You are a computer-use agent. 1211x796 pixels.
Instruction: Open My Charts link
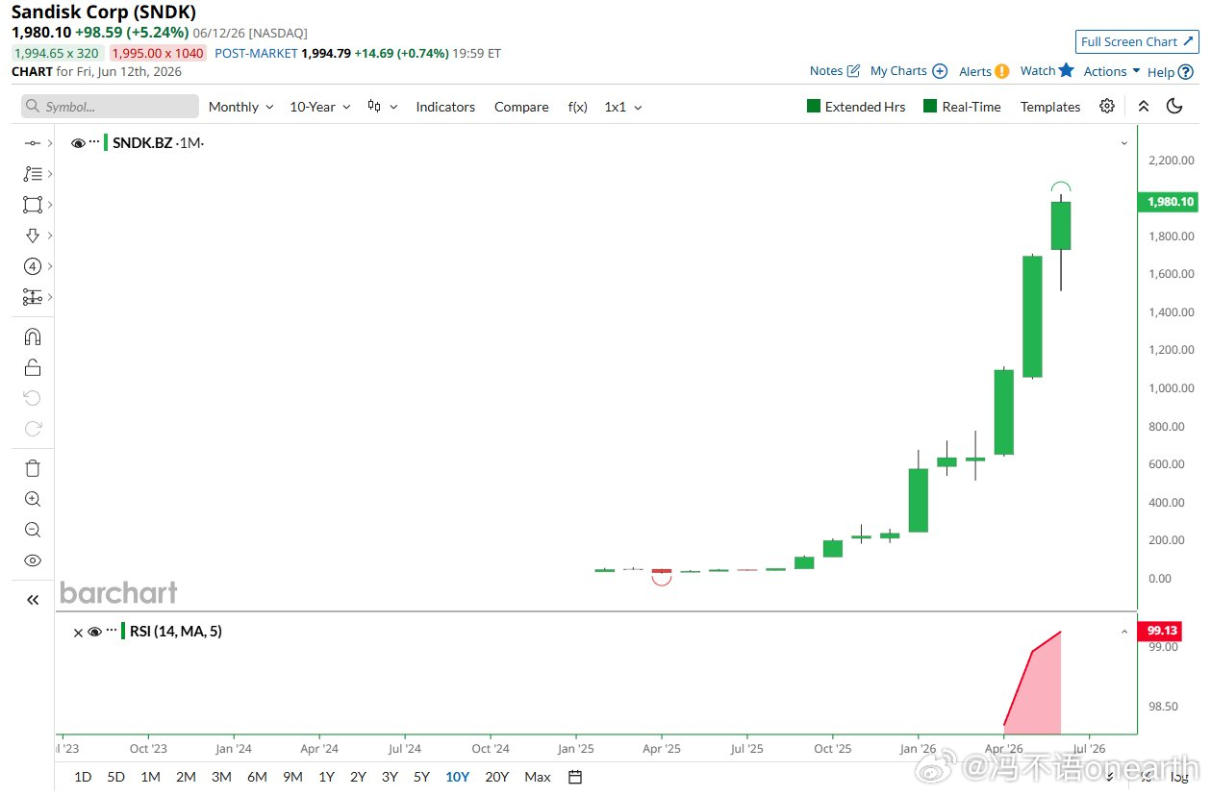point(909,71)
